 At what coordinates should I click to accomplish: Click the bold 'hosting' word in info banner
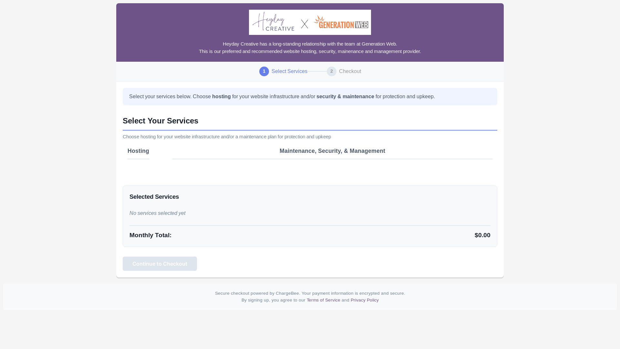click(x=222, y=97)
